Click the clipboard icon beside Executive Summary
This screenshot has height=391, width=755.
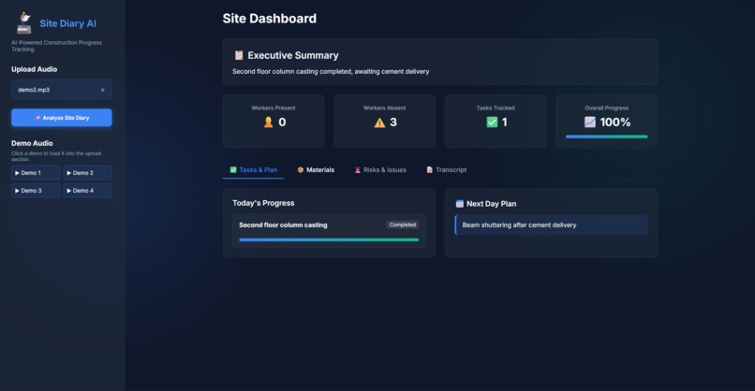(x=238, y=55)
